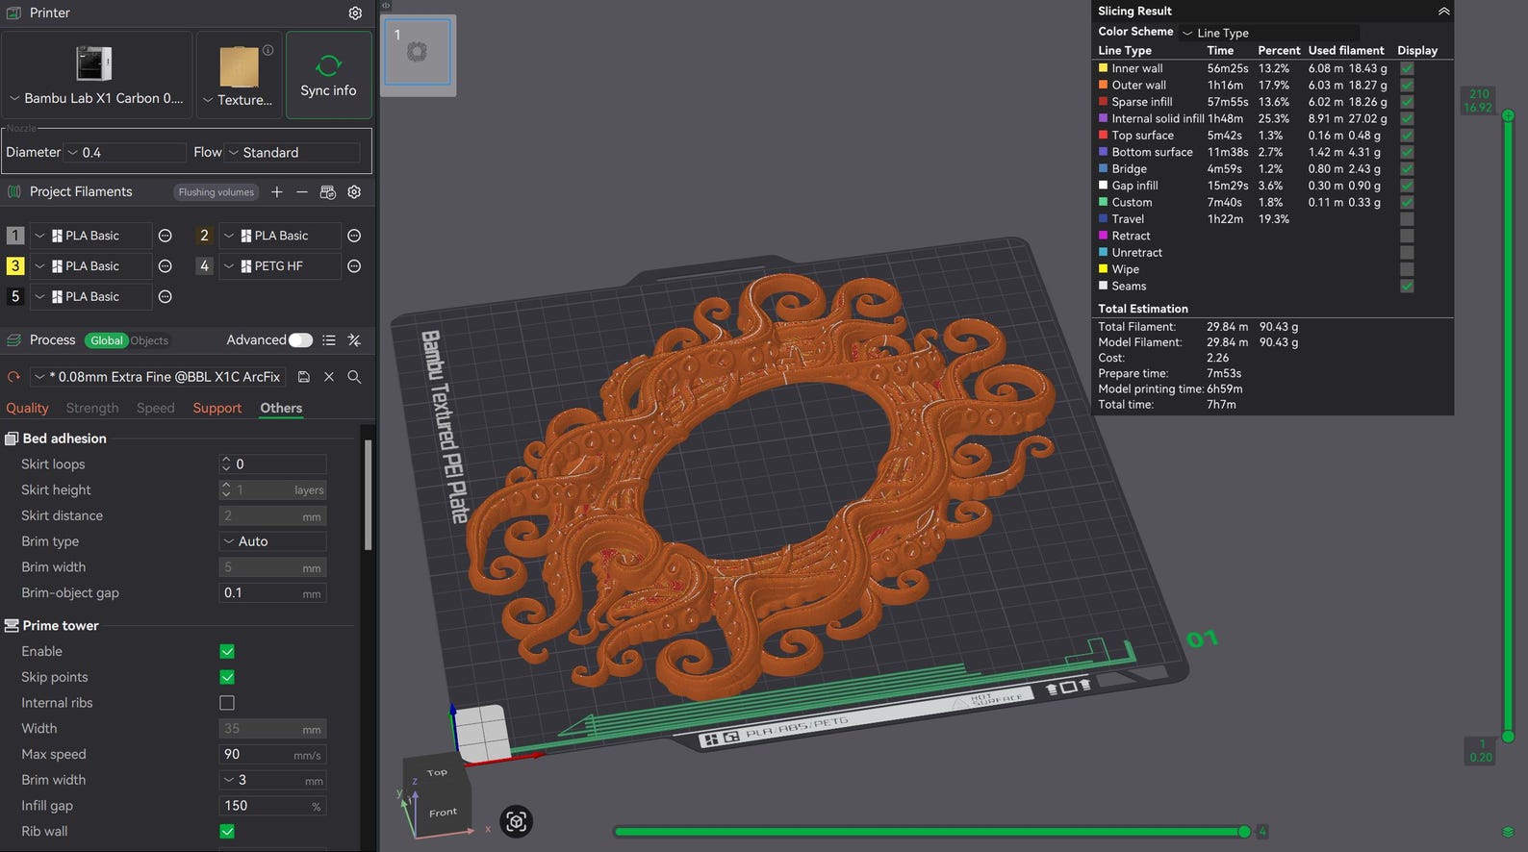This screenshot has width=1528, height=852.
Task: Click the view orientation cube Top face
Action: [x=438, y=772]
